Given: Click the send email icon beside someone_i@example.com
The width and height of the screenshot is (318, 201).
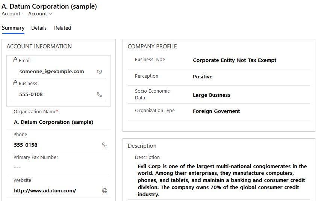Looking at the screenshot, I should [x=100, y=72].
